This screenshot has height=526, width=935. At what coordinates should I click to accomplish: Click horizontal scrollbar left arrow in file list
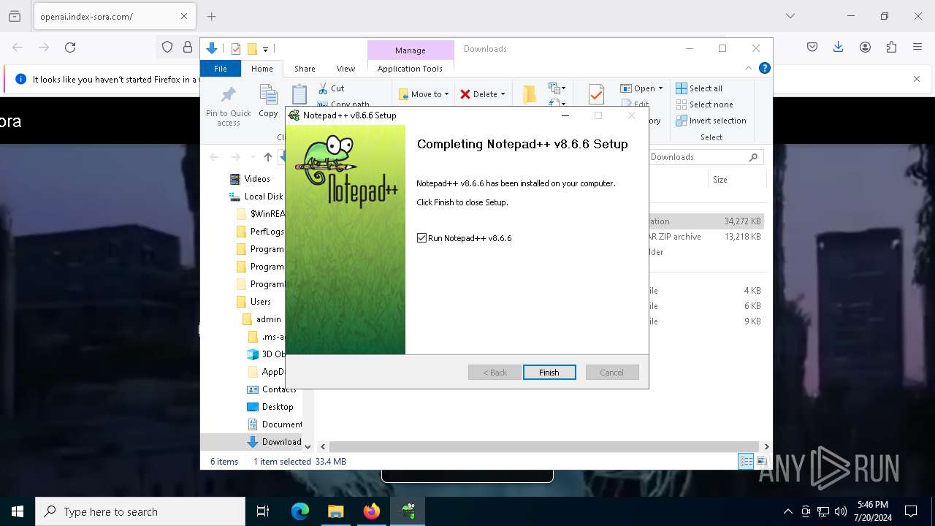(323, 446)
